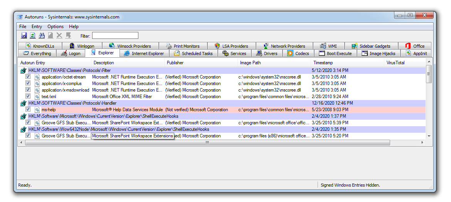451x202 pixels.
Task: Click the Refresh toolbar icon
Action: pyautogui.click(x=33, y=35)
